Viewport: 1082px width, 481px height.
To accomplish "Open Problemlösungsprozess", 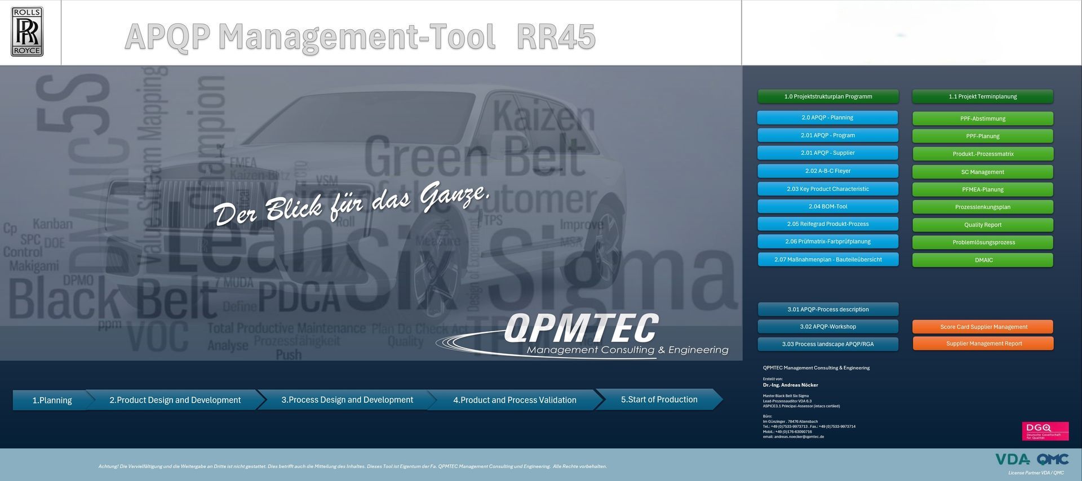I will 982,242.
